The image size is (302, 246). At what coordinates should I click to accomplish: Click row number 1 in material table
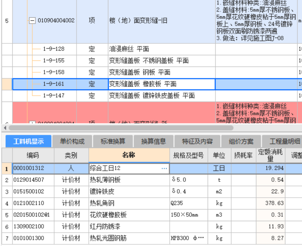[7, 168]
